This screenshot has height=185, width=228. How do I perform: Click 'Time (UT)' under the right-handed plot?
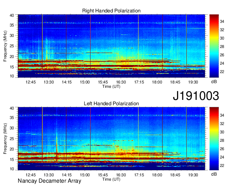[111, 86]
